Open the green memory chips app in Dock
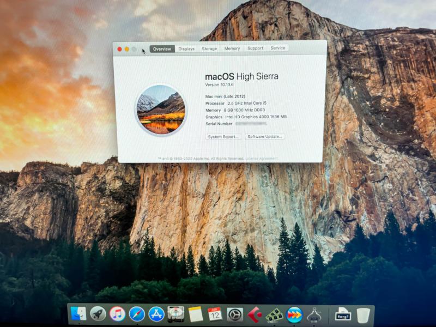This screenshot has width=436, height=327. point(274,316)
